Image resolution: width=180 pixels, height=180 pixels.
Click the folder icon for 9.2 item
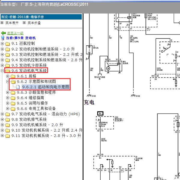(x=8, y=49)
